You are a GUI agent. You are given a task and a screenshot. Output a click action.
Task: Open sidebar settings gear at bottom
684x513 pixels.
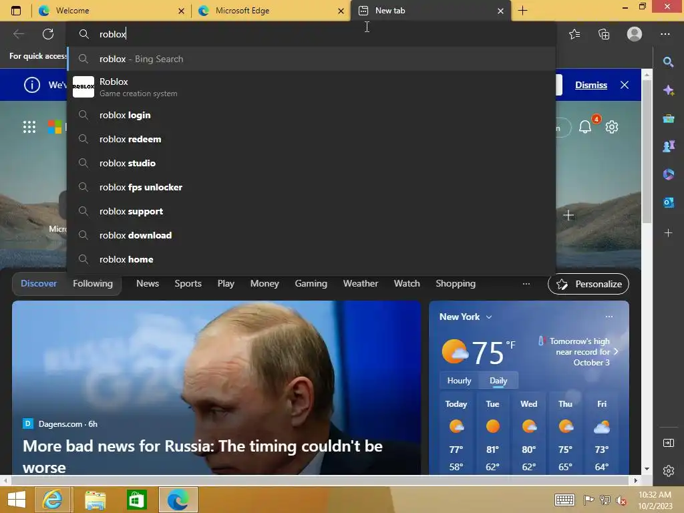[x=668, y=471]
